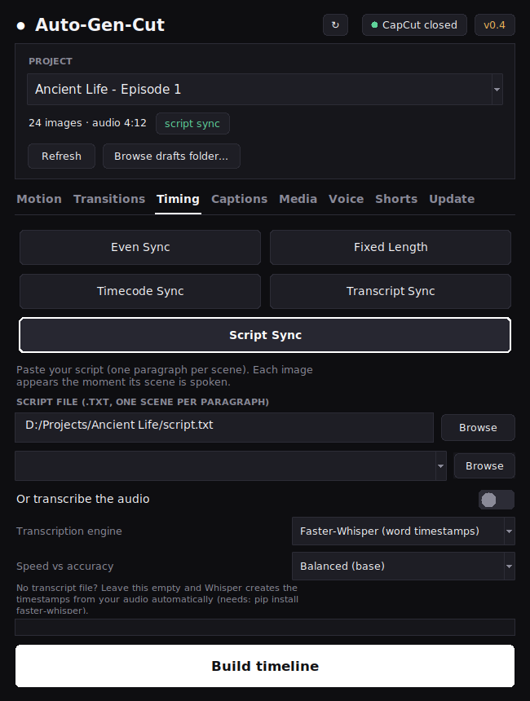Open the Transcription engine dropdown
530x701 pixels.
pos(404,531)
